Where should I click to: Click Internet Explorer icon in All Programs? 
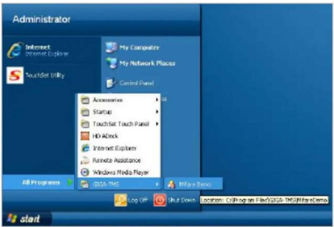coord(85,148)
